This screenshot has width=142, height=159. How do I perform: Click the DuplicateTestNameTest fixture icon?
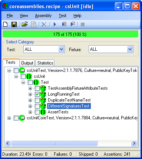[43, 100]
